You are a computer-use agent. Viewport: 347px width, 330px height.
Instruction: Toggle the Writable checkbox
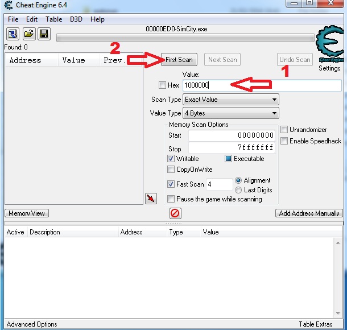click(x=171, y=159)
